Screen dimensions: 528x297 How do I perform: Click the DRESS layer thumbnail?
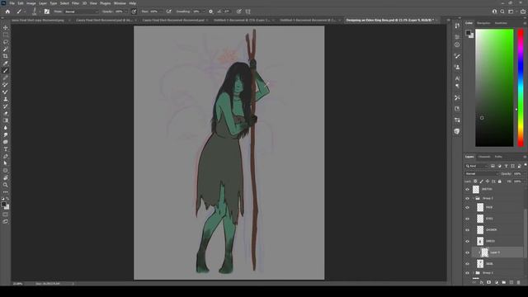coord(480,241)
